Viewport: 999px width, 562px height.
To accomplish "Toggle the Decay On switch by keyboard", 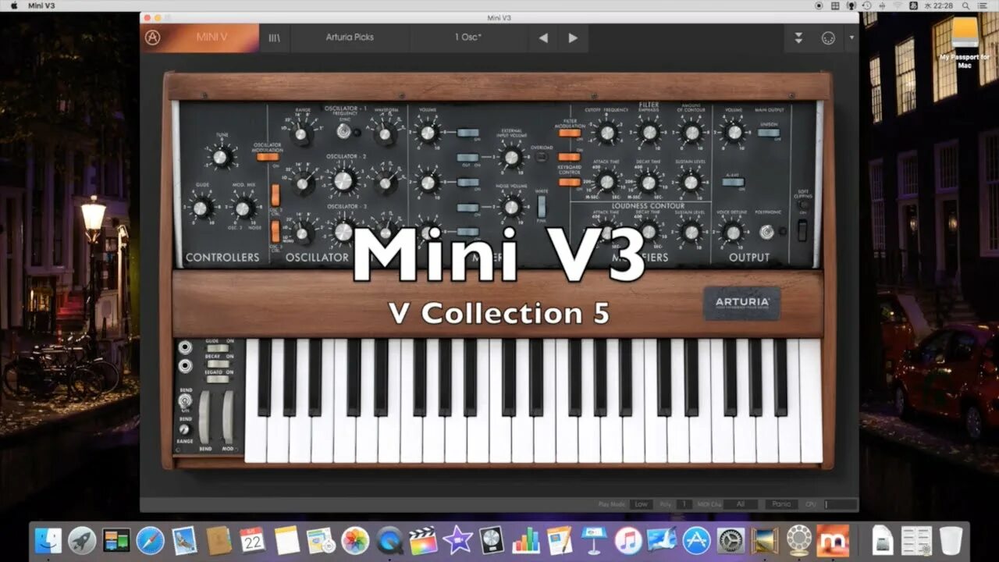I will [x=218, y=364].
